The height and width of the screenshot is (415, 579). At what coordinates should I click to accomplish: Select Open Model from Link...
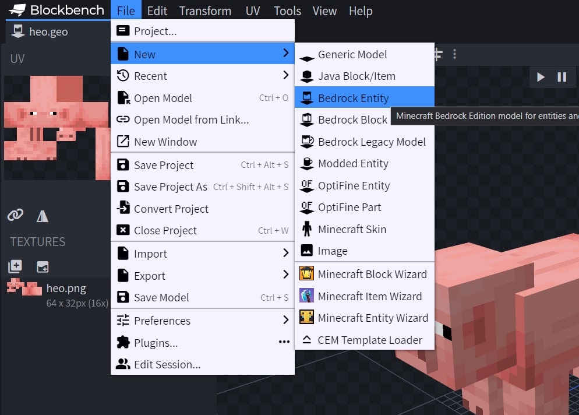(x=202, y=119)
